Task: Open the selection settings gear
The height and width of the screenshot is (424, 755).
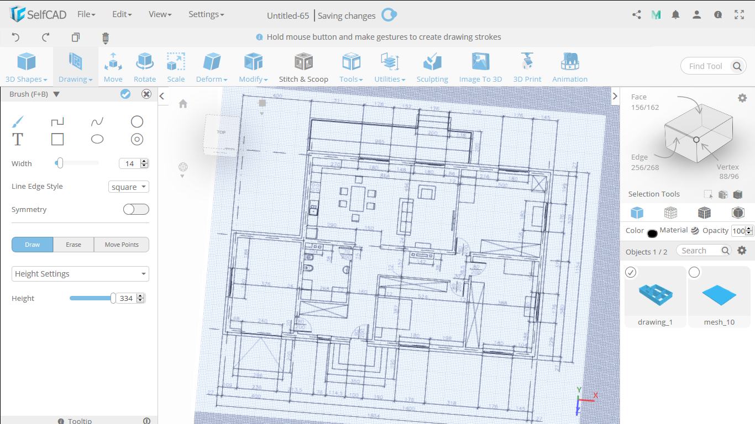Action: (742, 98)
